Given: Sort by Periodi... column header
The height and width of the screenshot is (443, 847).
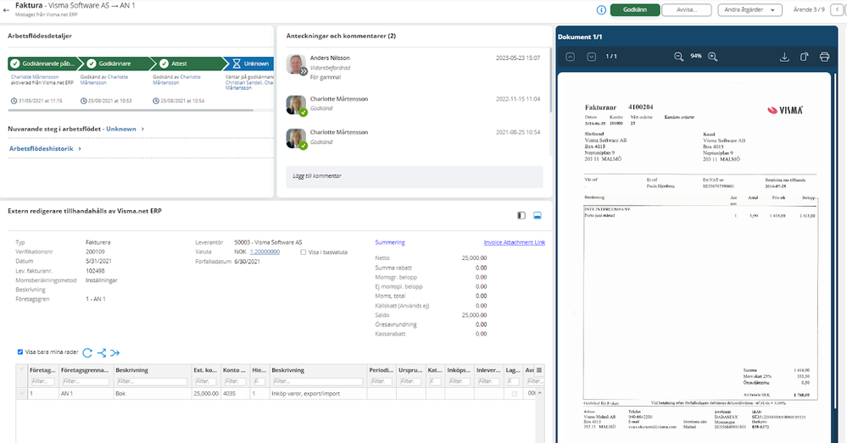Looking at the screenshot, I should (x=382, y=370).
